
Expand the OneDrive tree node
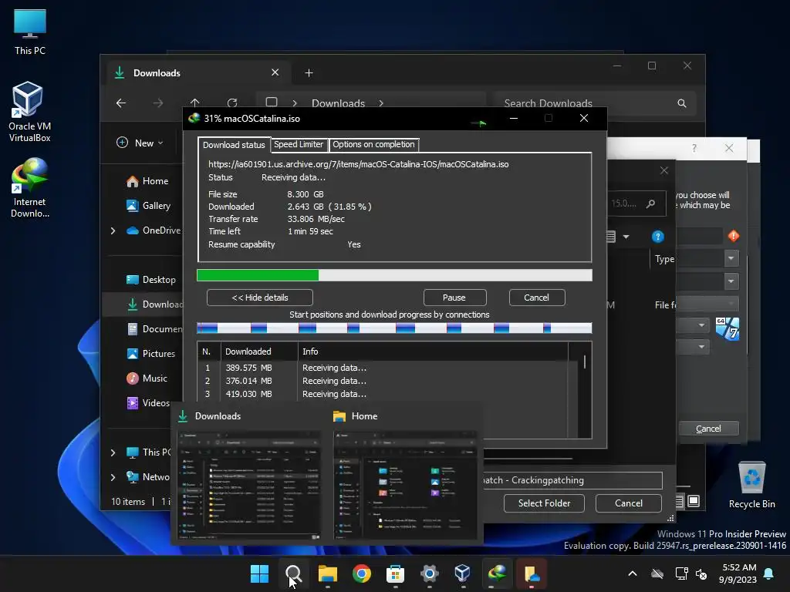(113, 230)
